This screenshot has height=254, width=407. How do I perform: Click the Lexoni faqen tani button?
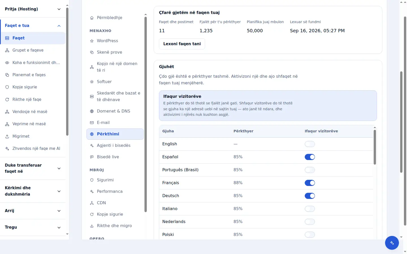coord(182,44)
